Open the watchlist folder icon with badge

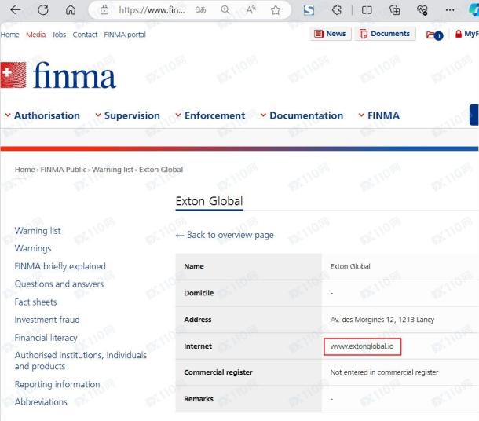[434, 35]
